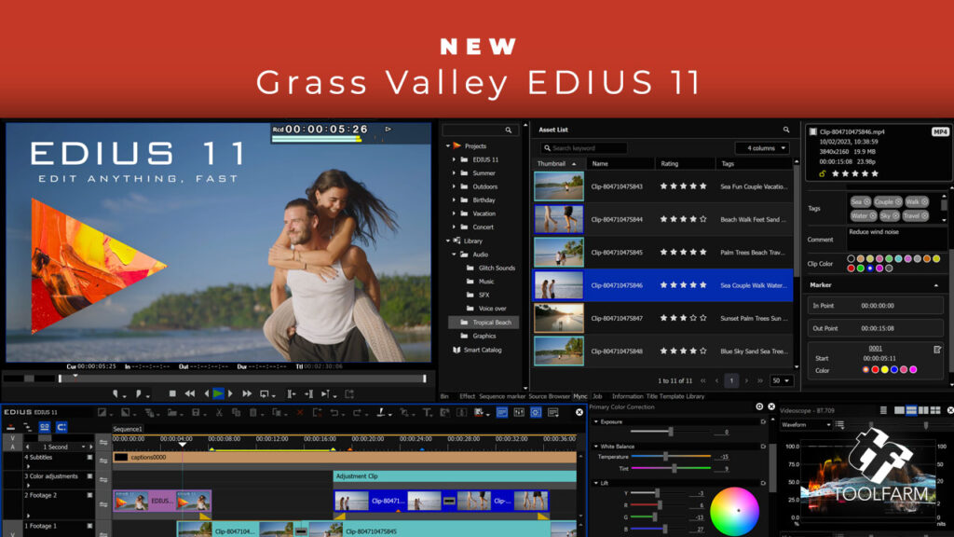Image resolution: width=954 pixels, height=537 pixels.
Task: Toggle the blue sync-lock mode button left of Sequence1
Action: (x=61, y=427)
